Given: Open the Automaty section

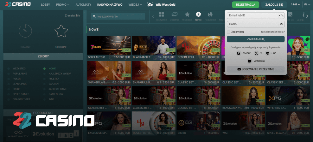Looking at the screenshot, I should tap(83, 4).
